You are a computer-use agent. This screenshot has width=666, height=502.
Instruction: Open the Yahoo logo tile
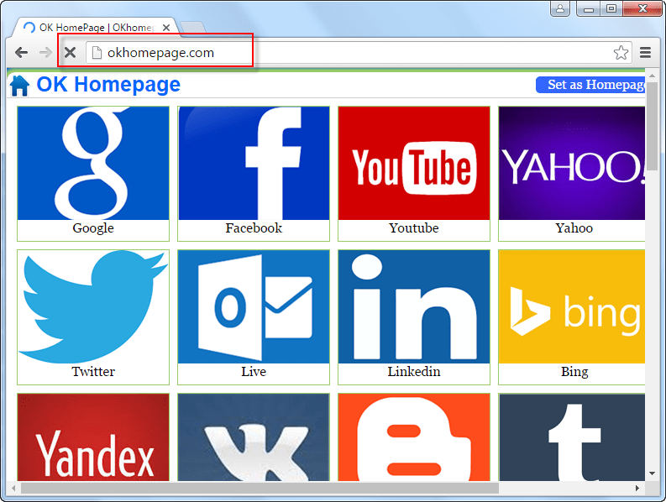(572, 163)
